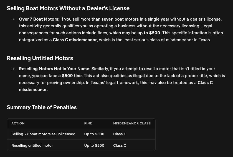Screen dimensions: 233x157
Task: Click "Class C misdemeanor" in the first paragraph
Action: point(75,40)
